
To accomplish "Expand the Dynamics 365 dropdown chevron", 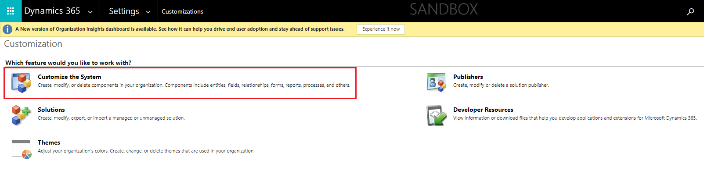I will 90,12.
